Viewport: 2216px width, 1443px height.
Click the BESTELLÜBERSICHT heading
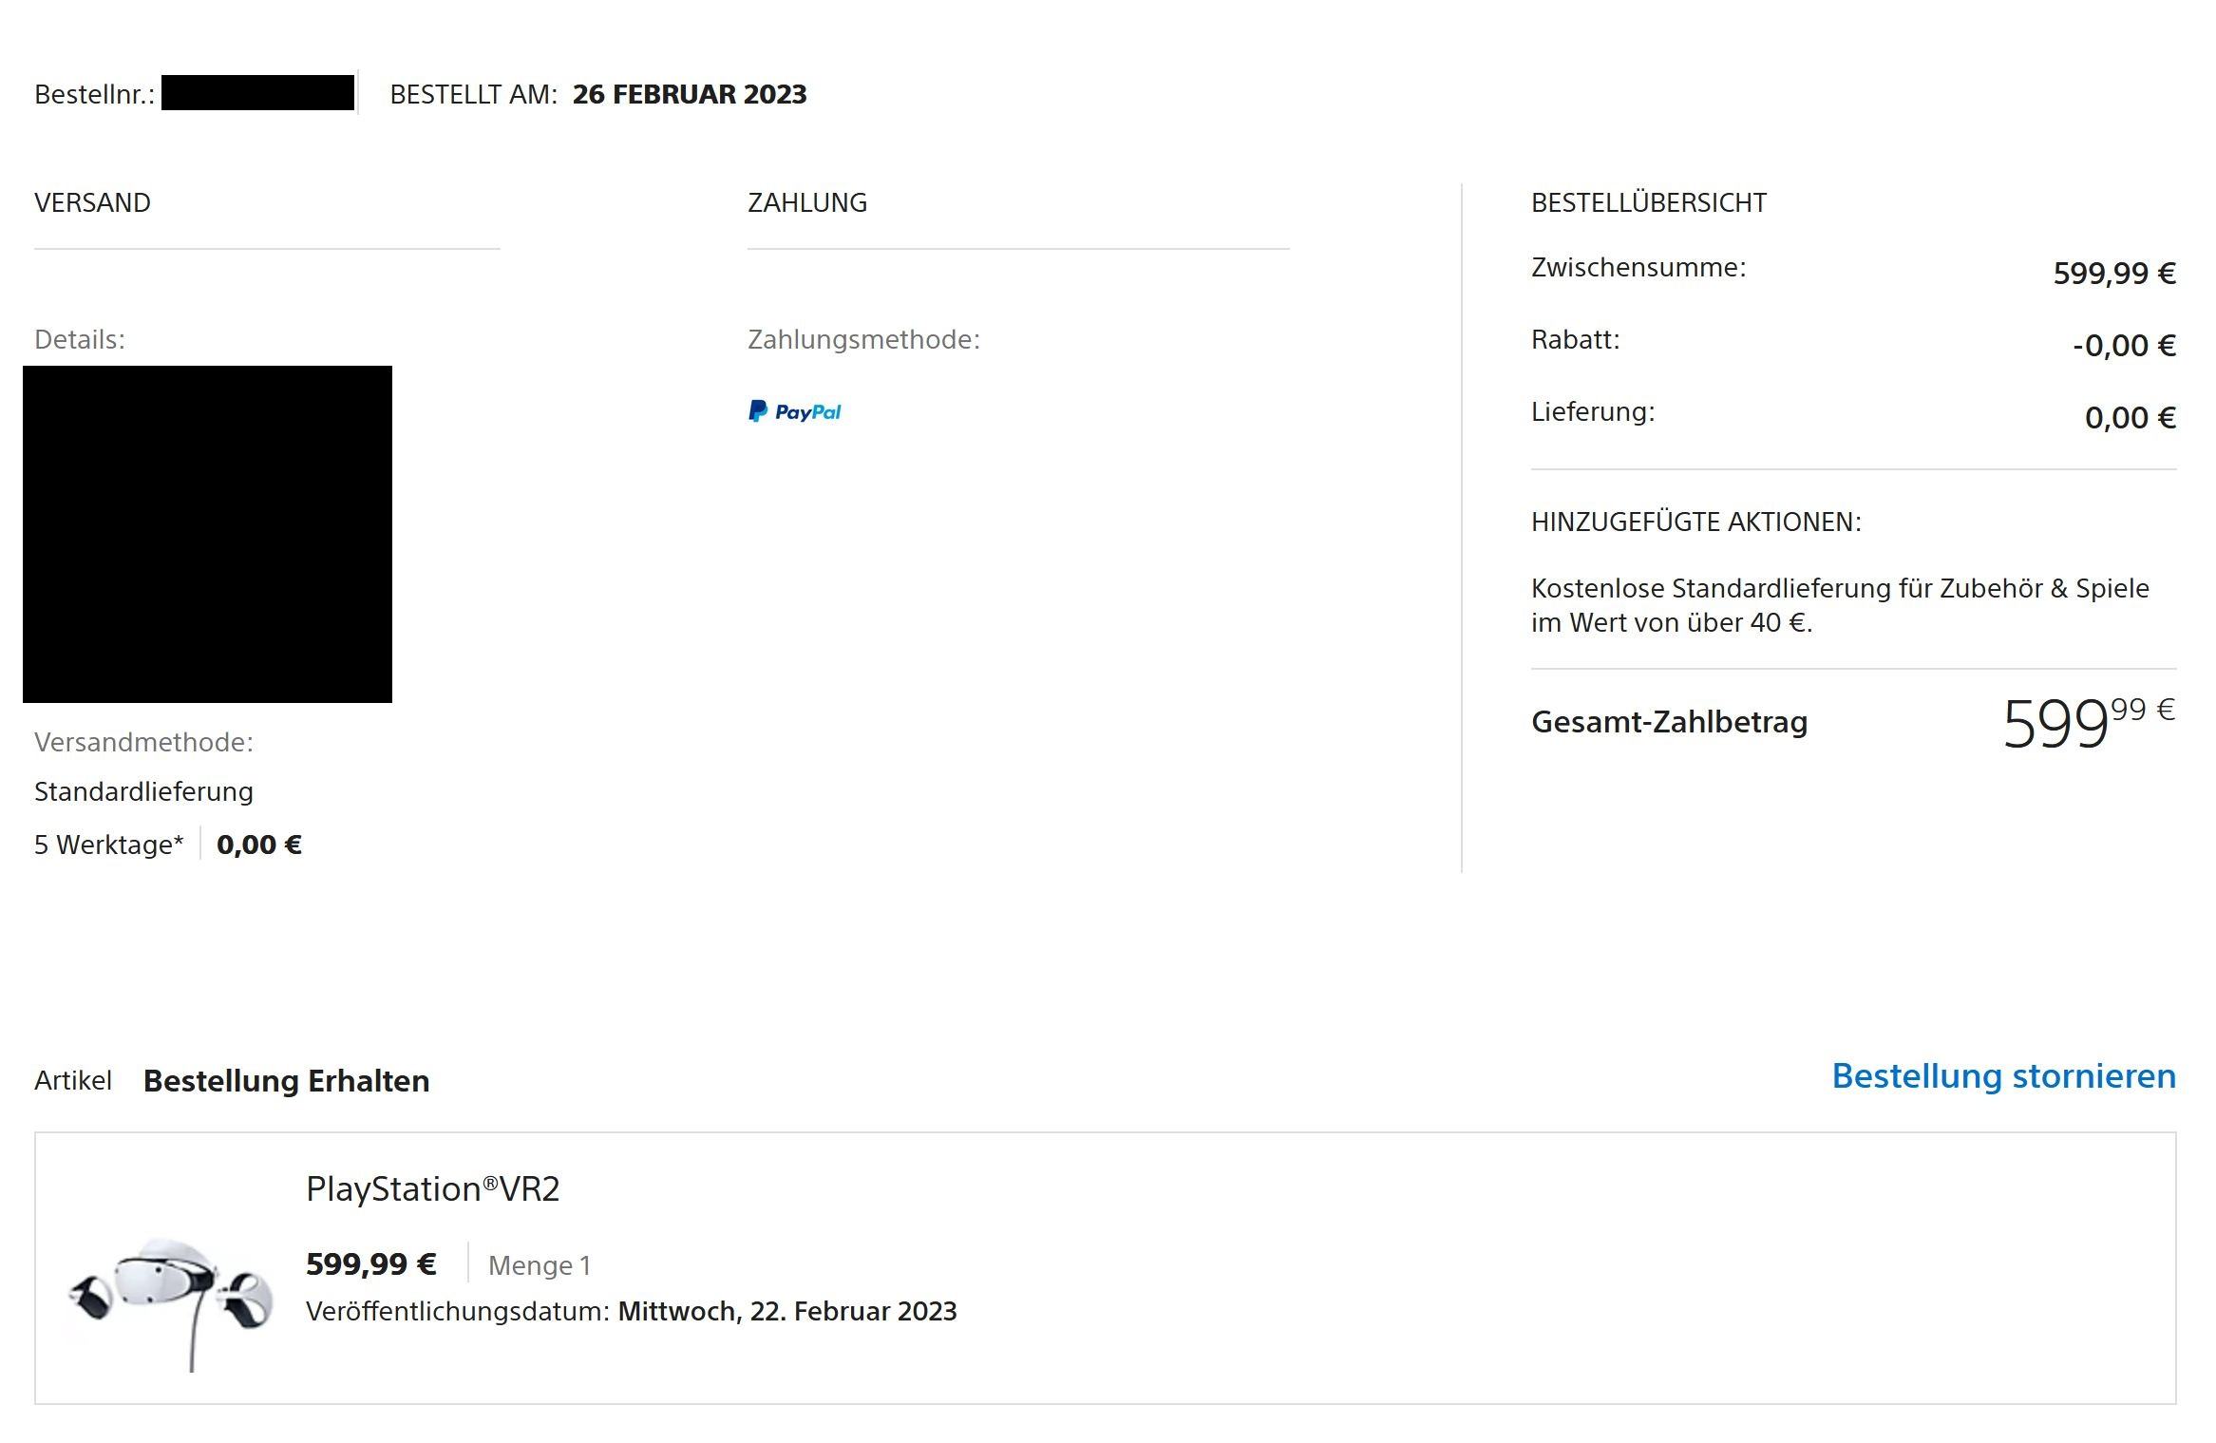(x=1649, y=202)
